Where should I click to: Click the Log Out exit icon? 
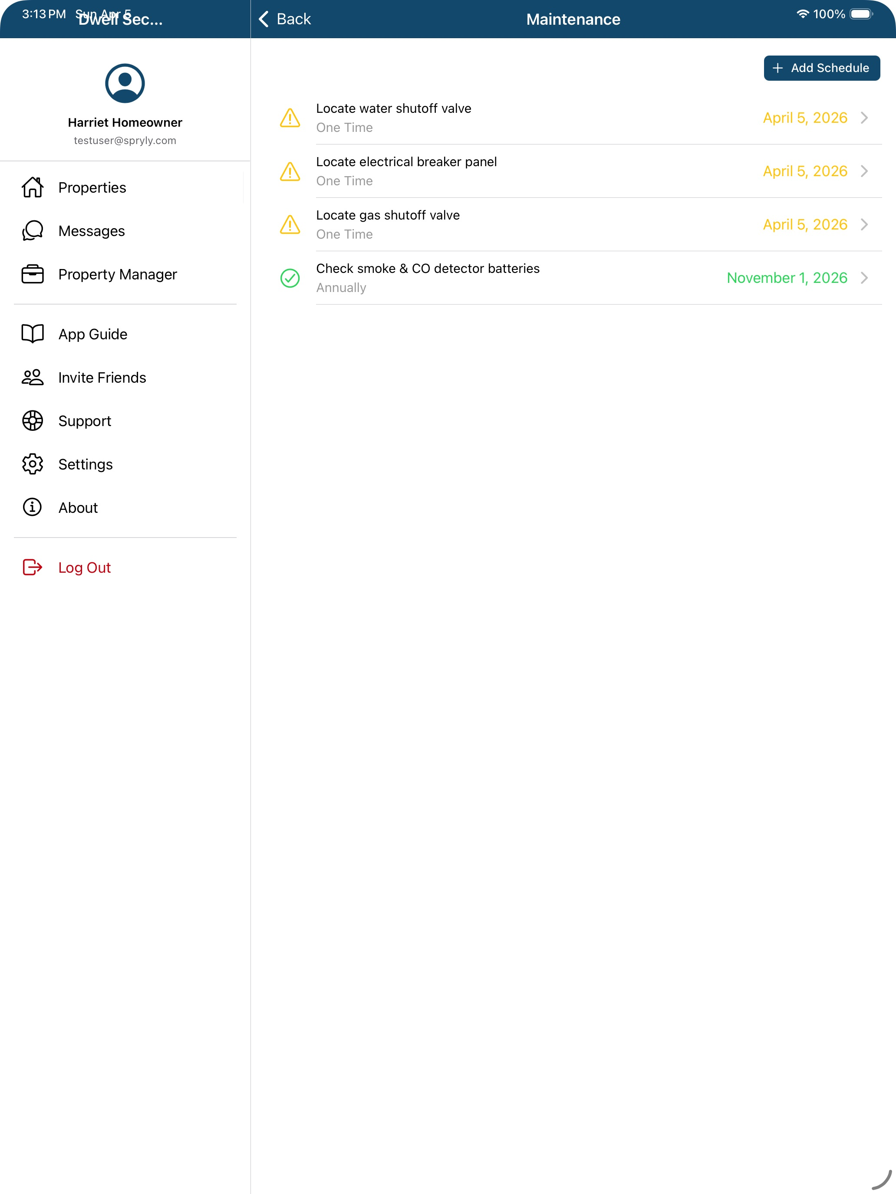33,567
